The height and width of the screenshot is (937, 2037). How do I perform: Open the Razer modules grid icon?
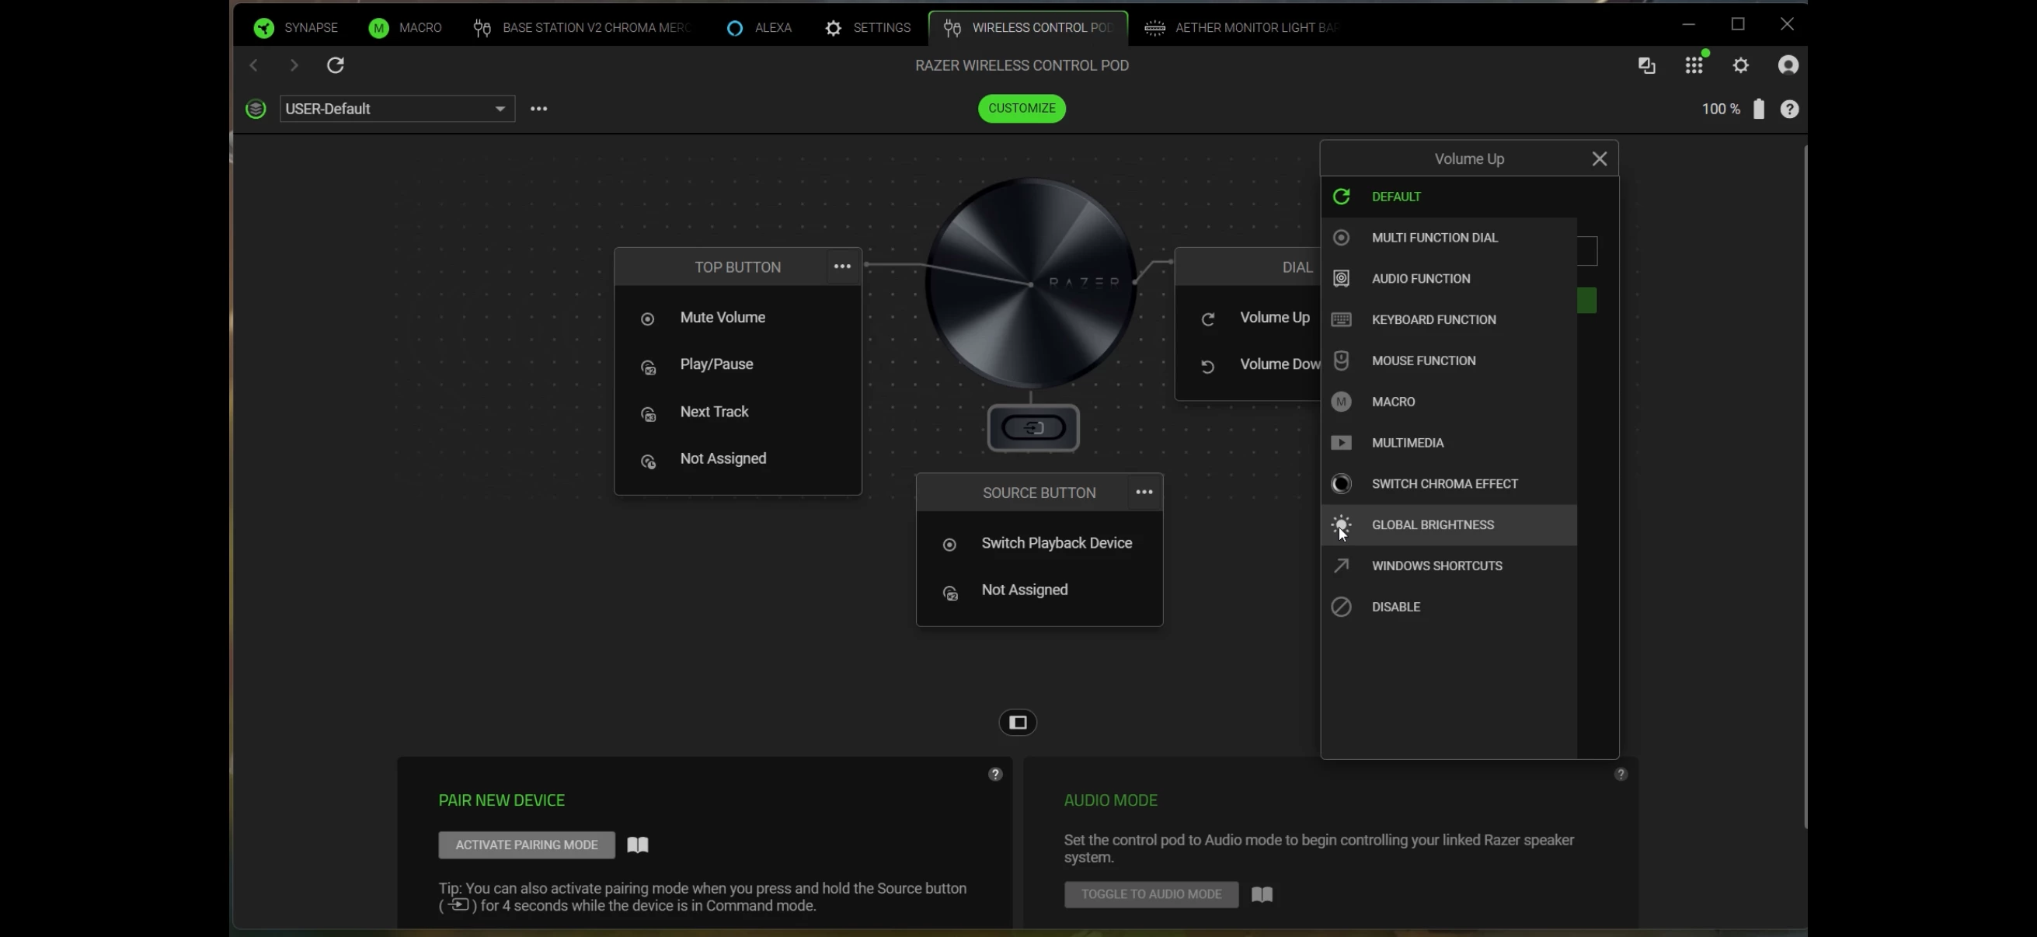pos(1694,64)
